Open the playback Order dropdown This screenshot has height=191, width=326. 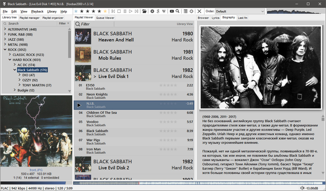tap(240, 12)
